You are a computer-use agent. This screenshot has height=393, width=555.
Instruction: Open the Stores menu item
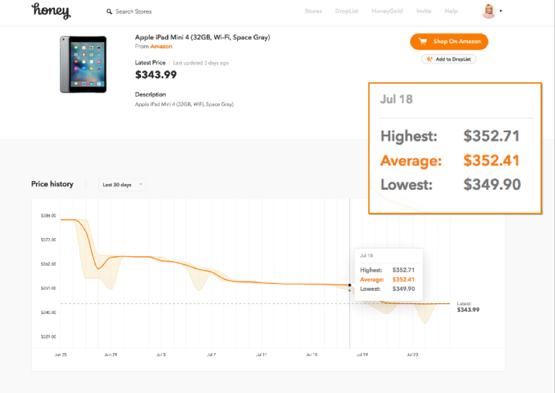click(313, 11)
